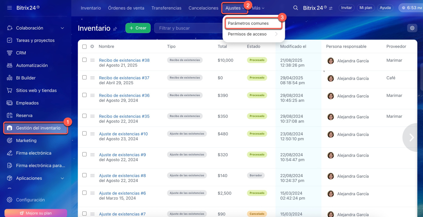Open the Más dropdown in top navigation
The width and height of the screenshot is (423, 217).
click(258, 8)
